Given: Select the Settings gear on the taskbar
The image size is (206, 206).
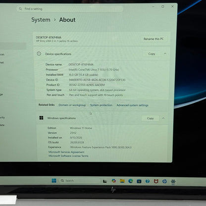Looking at the screenshot, I should pos(173,181).
